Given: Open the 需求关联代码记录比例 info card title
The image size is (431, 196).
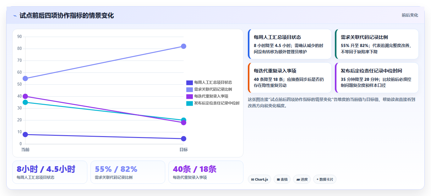Looking at the screenshot, I should point(364,37).
